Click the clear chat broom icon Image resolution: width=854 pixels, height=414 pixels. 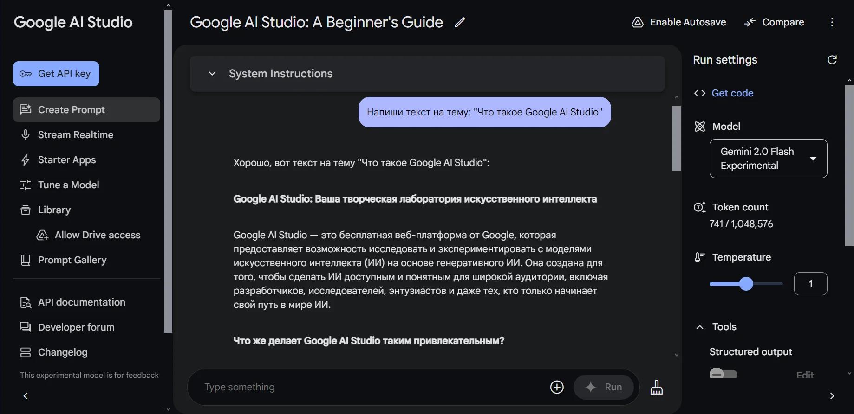[x=657, y=387]
